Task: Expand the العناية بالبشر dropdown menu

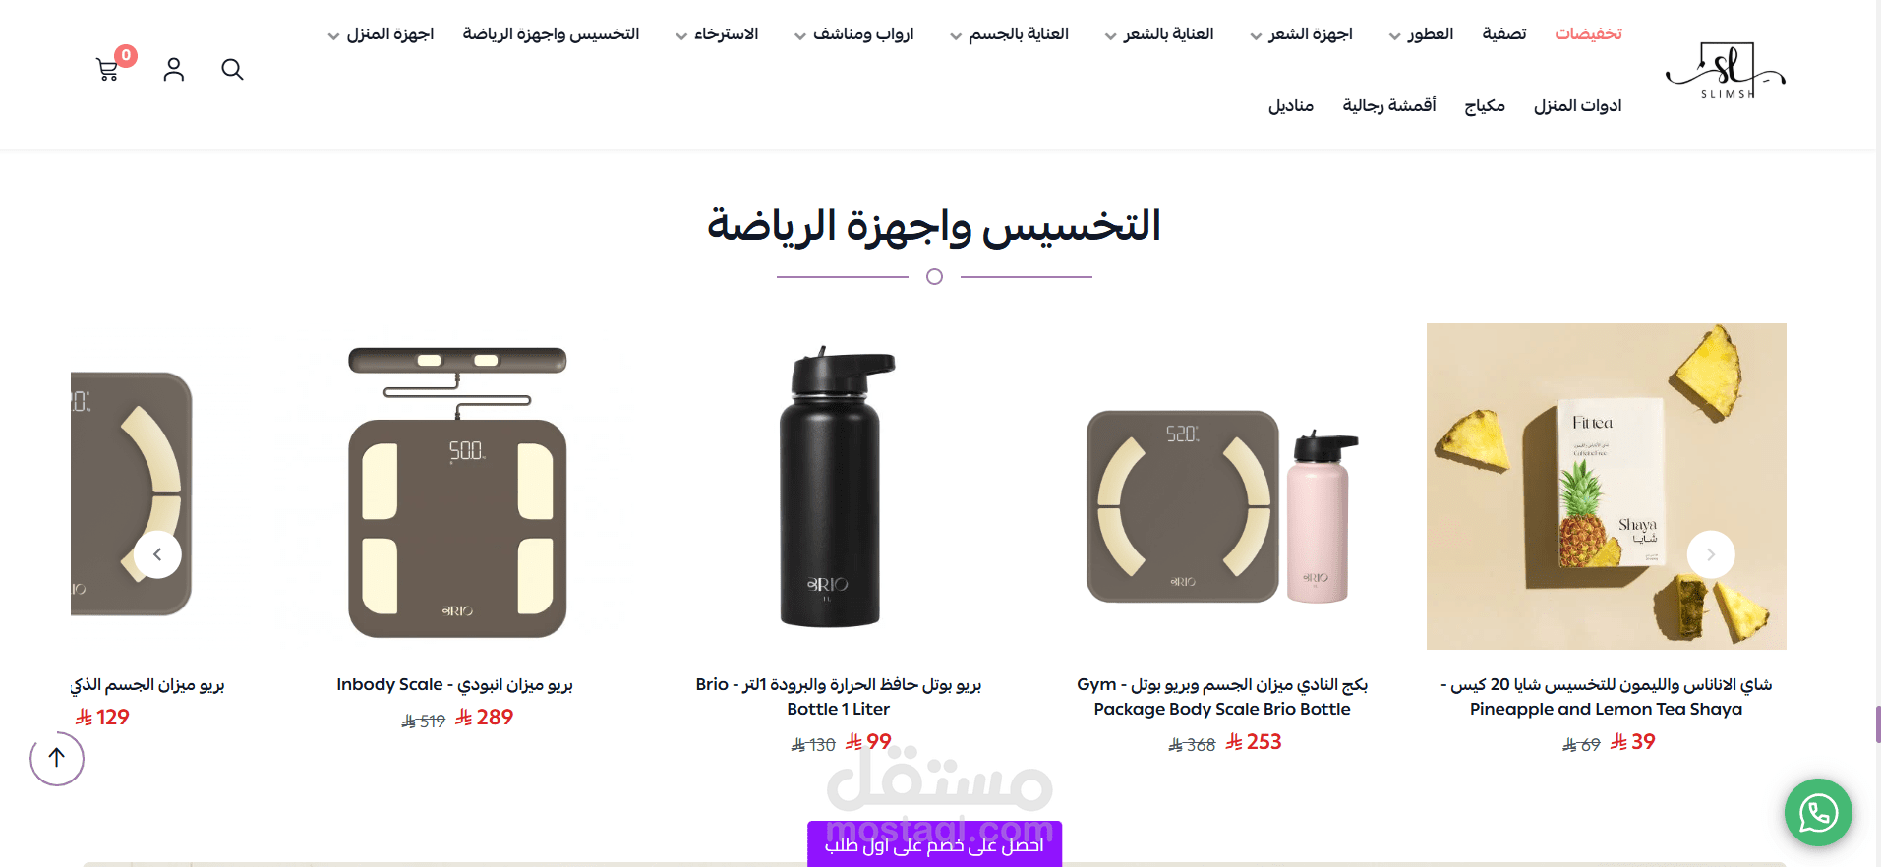Action: coord(1158,34)
